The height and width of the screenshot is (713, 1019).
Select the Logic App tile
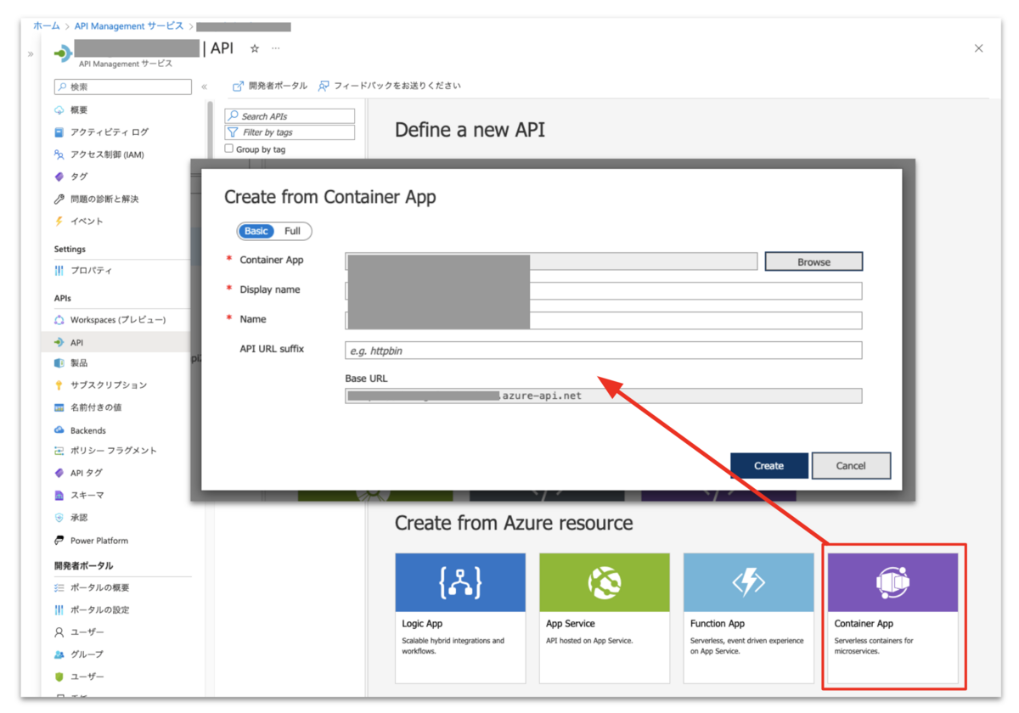[x=460, y=619]
